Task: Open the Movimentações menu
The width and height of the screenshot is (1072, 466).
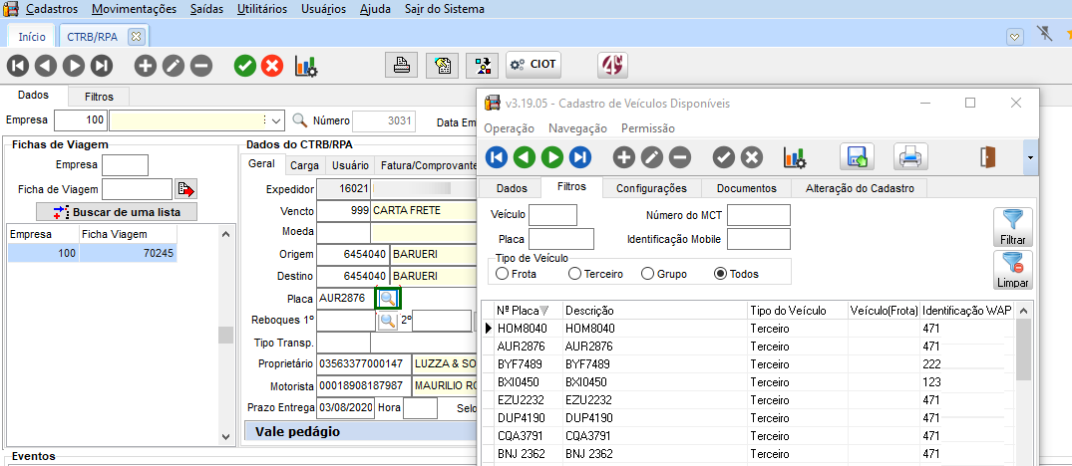Action: click(134, 9)
